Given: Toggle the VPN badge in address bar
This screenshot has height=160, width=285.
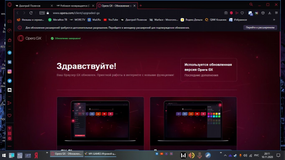Looking at the screenshot, I should pyautogui.click(x=42, y=13).
